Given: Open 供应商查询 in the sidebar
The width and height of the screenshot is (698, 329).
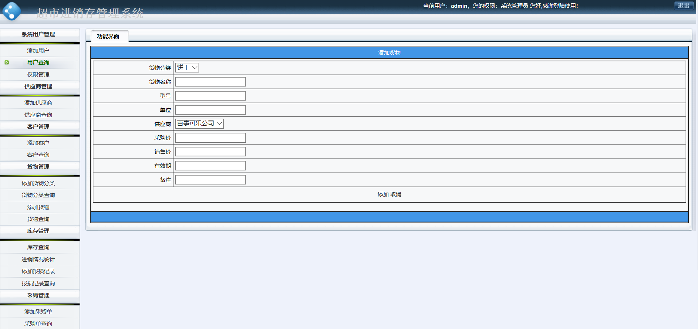Looking at the screenshot, I should (x=38, y=115).
